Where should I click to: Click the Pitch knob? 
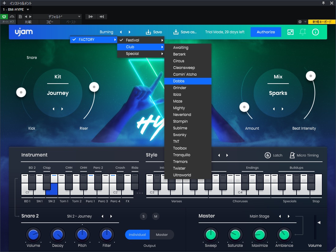click(82, 235)
